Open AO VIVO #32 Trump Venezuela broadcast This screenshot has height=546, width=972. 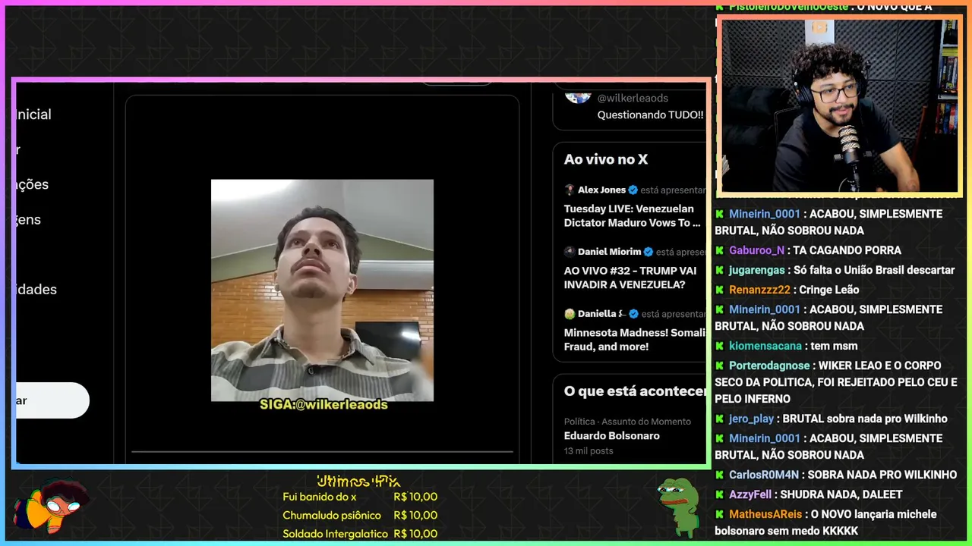[x=630, y=278]
